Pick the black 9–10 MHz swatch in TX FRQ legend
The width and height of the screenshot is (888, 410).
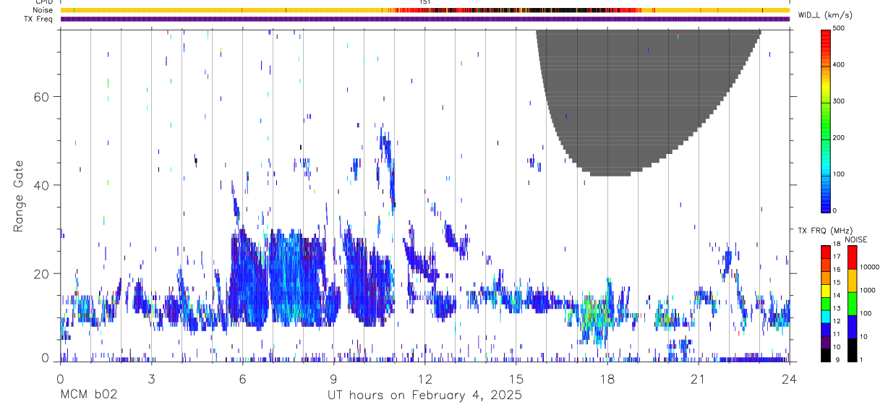(826, 355)
